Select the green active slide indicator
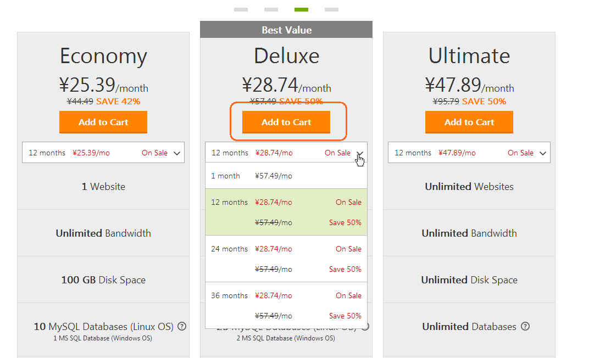The image size is (611, 358). (301, 9)
